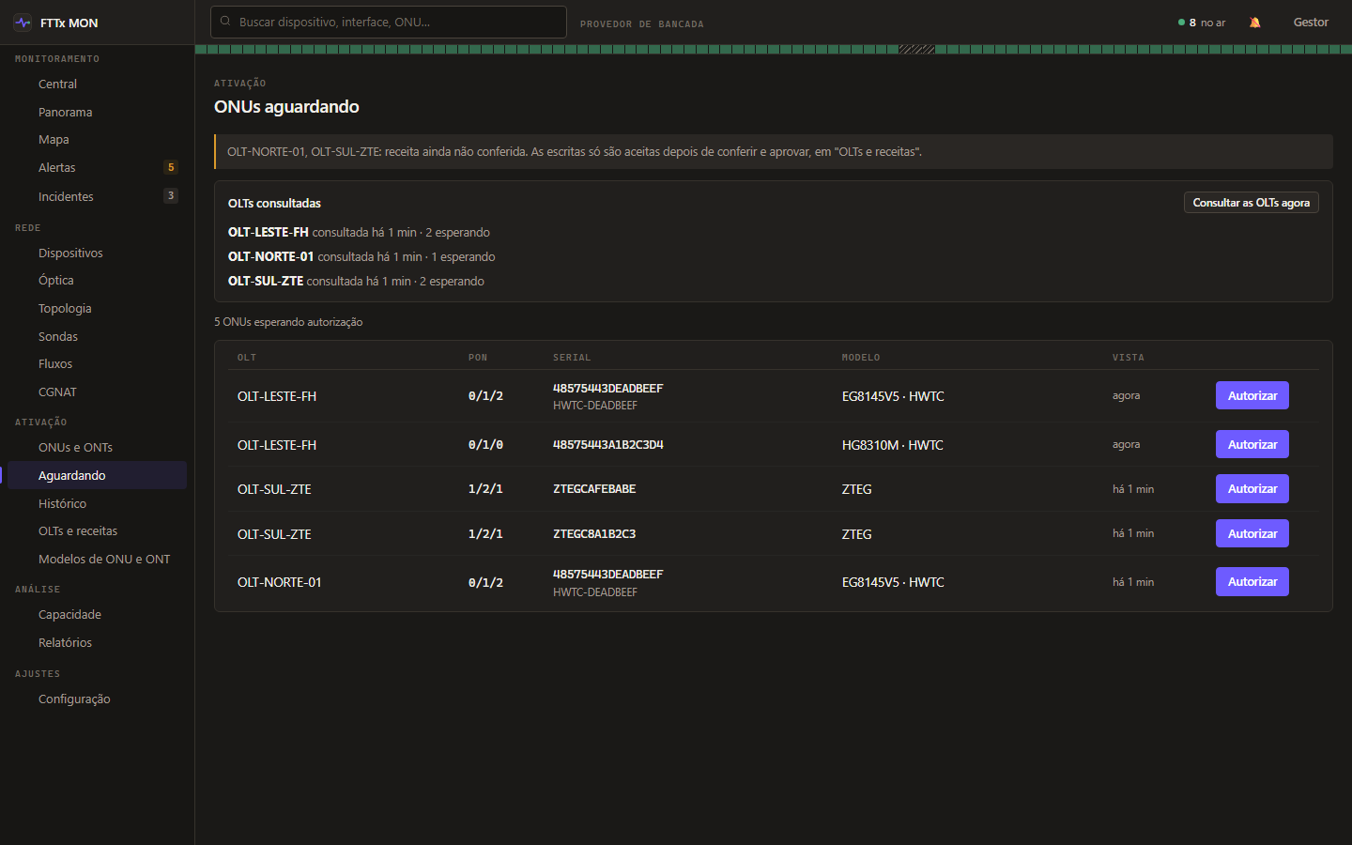Screen dimensions: 1352x845
Task: Go to the Central page
Action: pyautogui.click(x=97, y=84)
